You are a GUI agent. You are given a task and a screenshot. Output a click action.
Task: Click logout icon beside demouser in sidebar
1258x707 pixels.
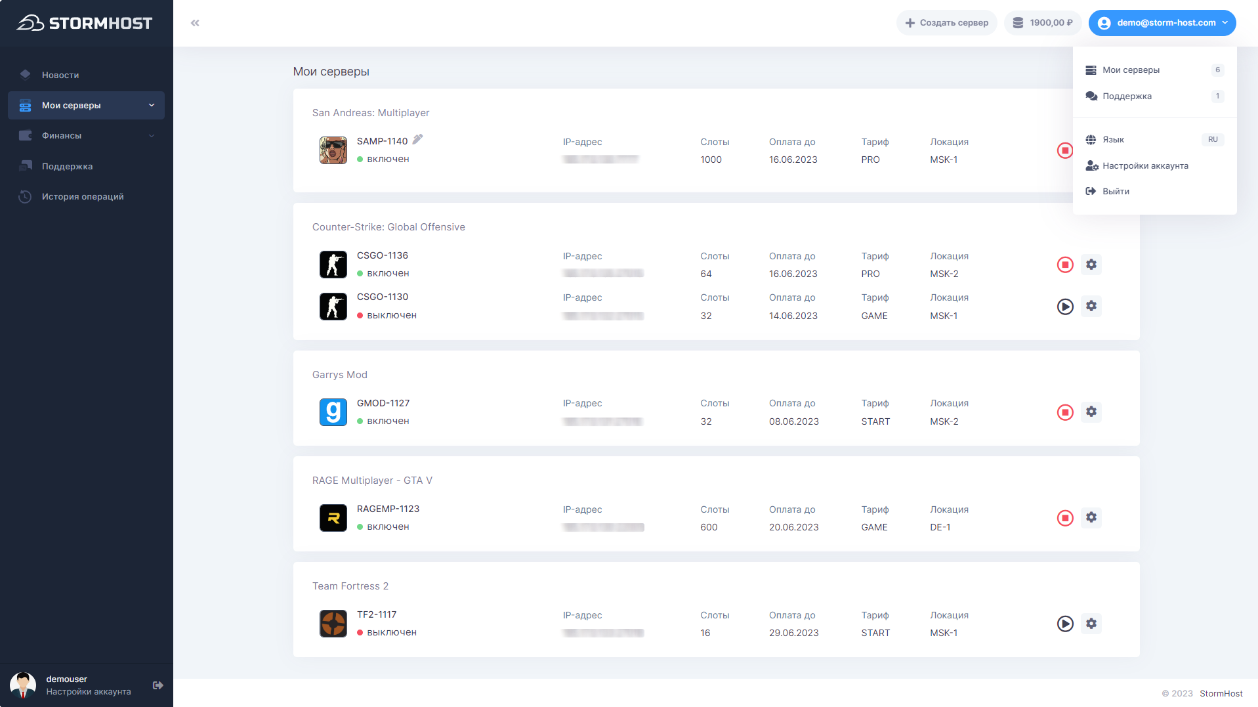click(158, 685)
